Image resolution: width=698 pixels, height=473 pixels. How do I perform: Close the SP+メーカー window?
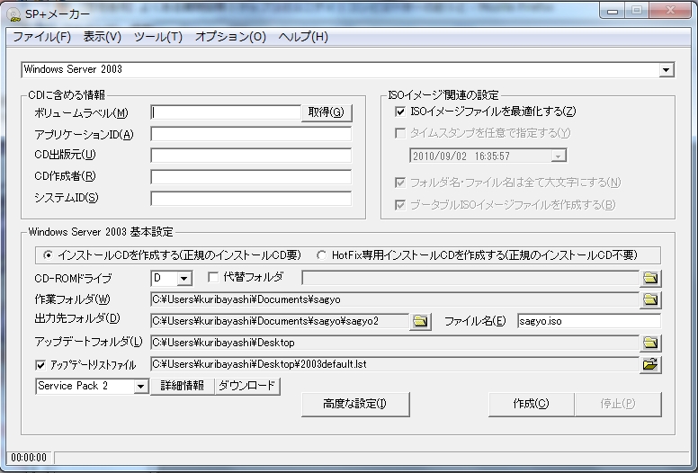tap(670, 11)
